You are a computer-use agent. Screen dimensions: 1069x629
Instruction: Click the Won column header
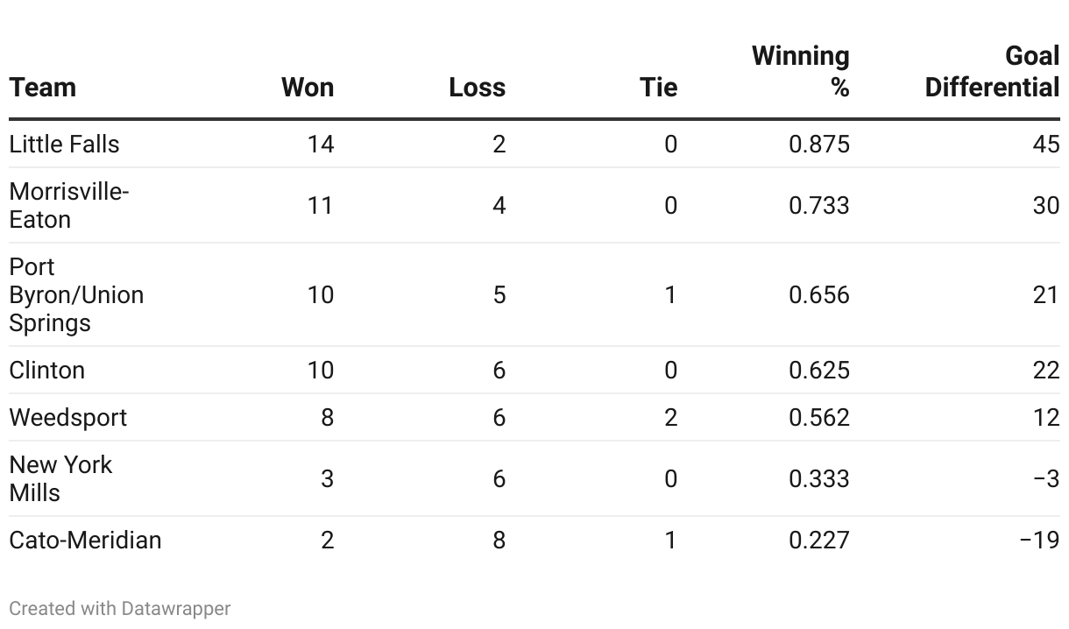pyautogui.click(x=308, y=88)
